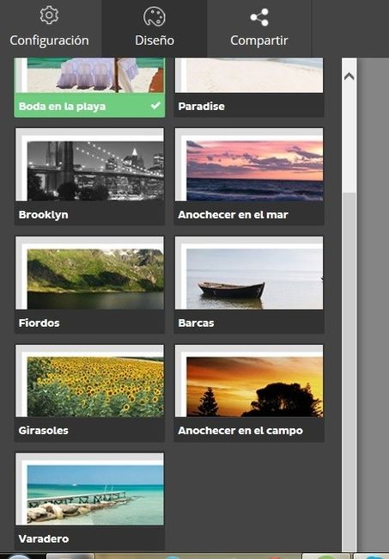389x559 pixels.
Task: Switch to the Diseño tab
Action: click(155, 28)
